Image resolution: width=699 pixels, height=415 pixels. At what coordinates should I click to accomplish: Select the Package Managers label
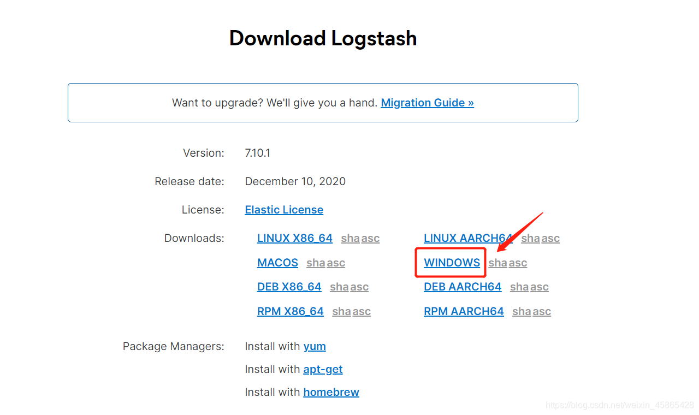pos(174,346)
